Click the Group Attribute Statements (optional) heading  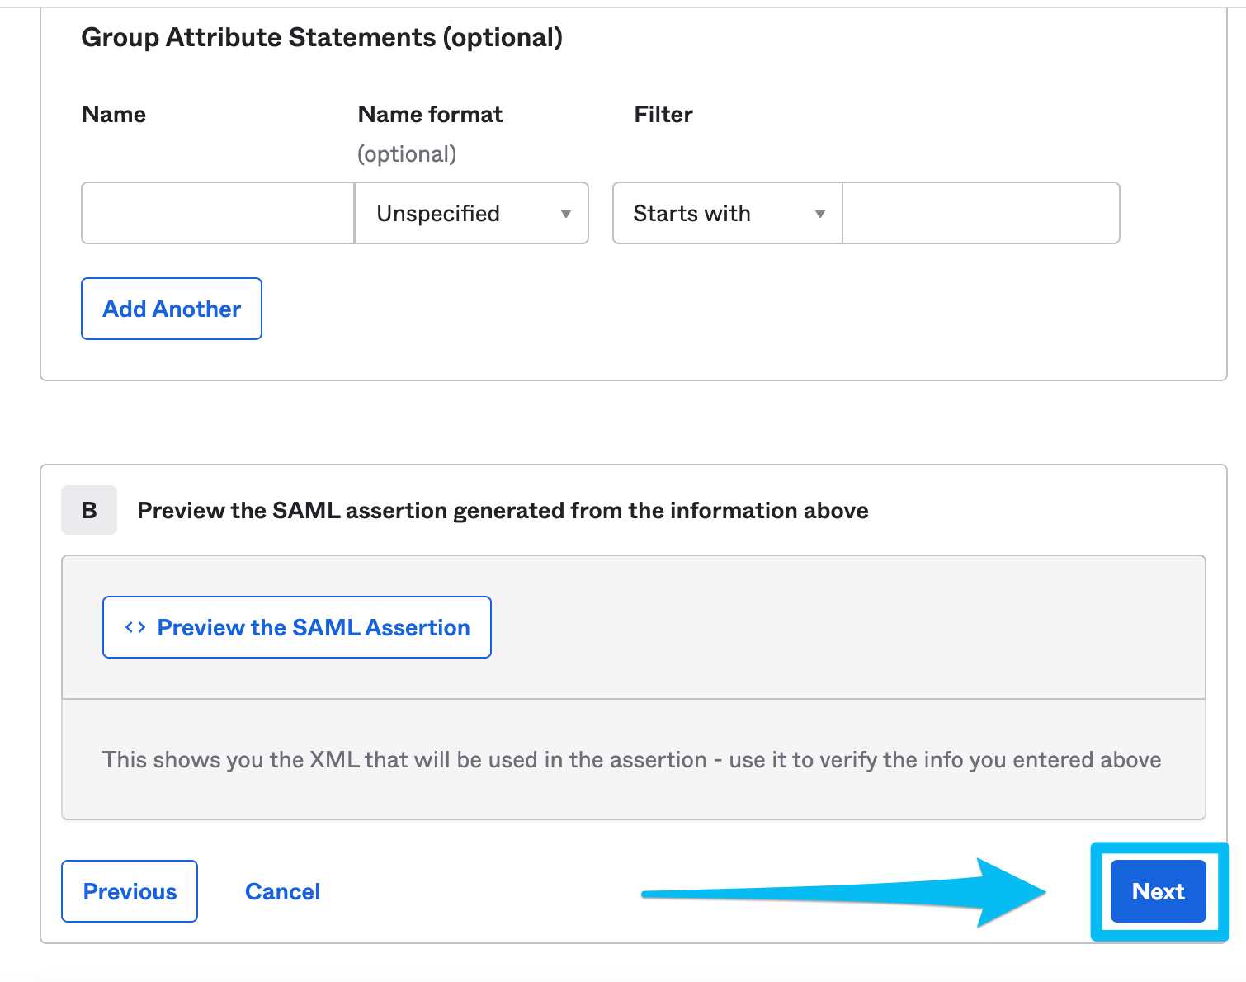click(x=322, y=38)
